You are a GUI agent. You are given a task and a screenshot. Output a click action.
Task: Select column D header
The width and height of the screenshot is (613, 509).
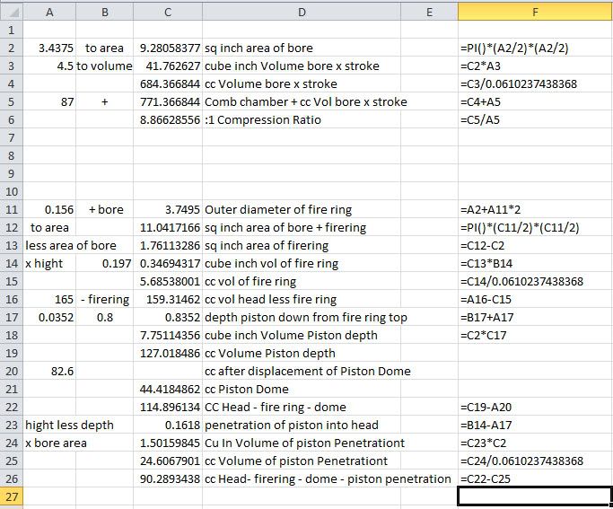coord(302,13)
